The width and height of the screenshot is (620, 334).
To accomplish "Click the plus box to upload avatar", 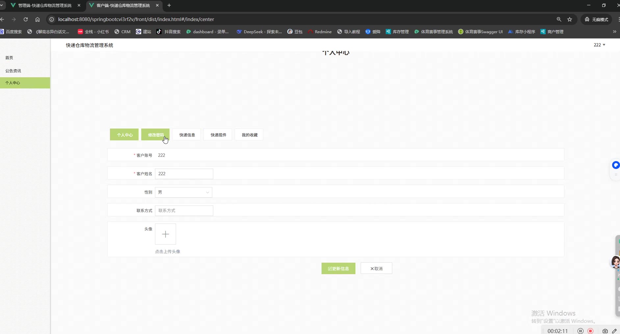I will point(166,234).
